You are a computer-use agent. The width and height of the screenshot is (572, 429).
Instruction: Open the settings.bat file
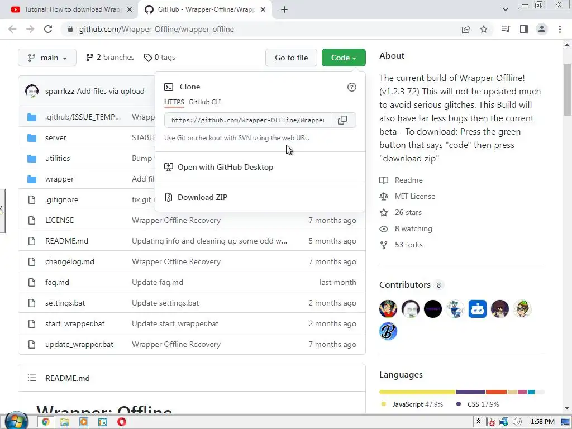[65, 303]
